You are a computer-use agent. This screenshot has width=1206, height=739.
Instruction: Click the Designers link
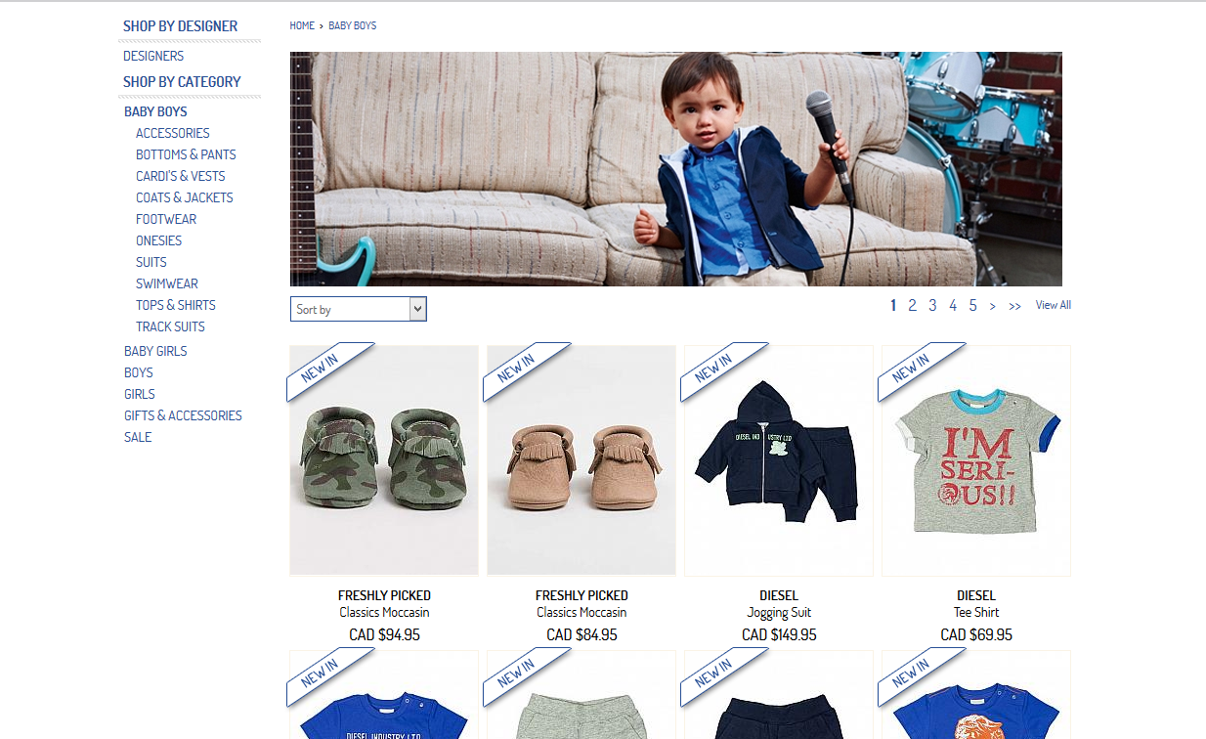[153, 56]
